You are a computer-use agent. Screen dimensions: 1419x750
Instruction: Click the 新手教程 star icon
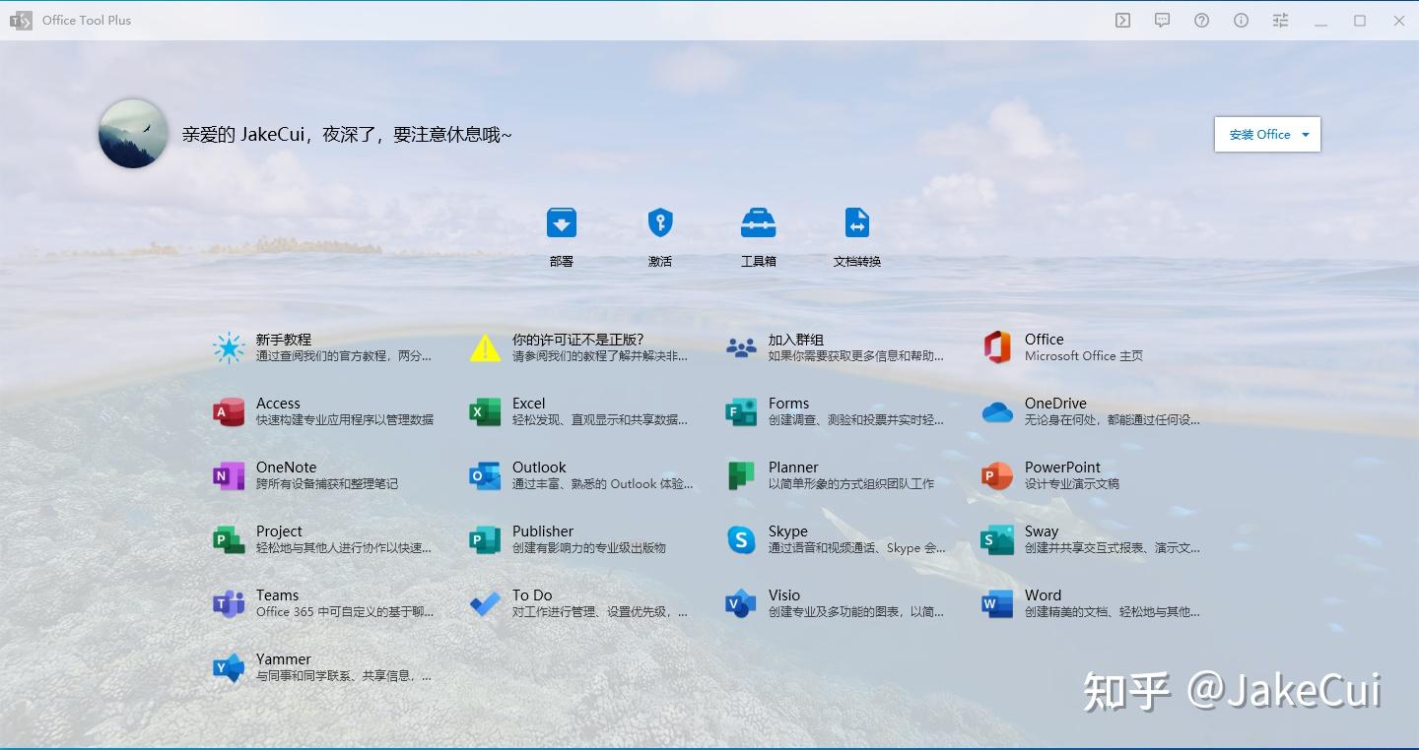pyautogui.click(x=229, y=347)
